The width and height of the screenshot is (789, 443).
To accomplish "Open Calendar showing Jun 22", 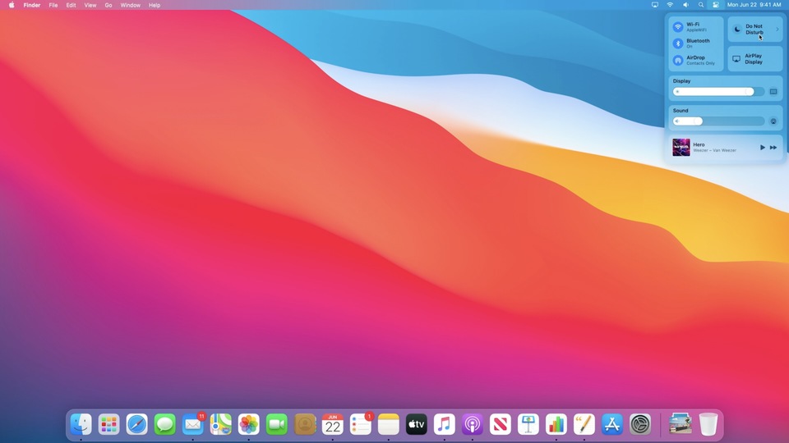I will coord(333,424).
